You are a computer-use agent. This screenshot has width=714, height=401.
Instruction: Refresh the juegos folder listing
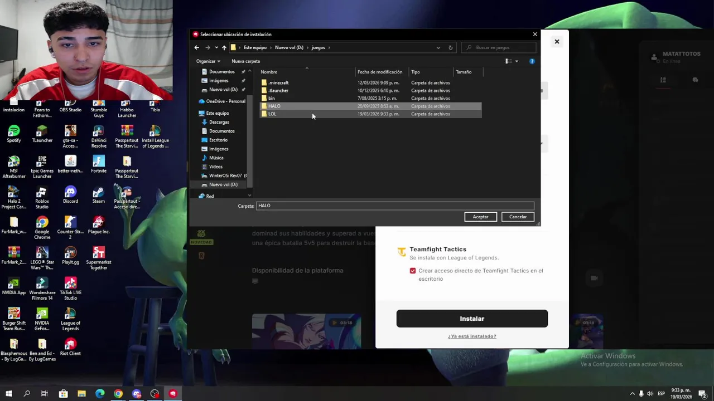tap(451, 47)
